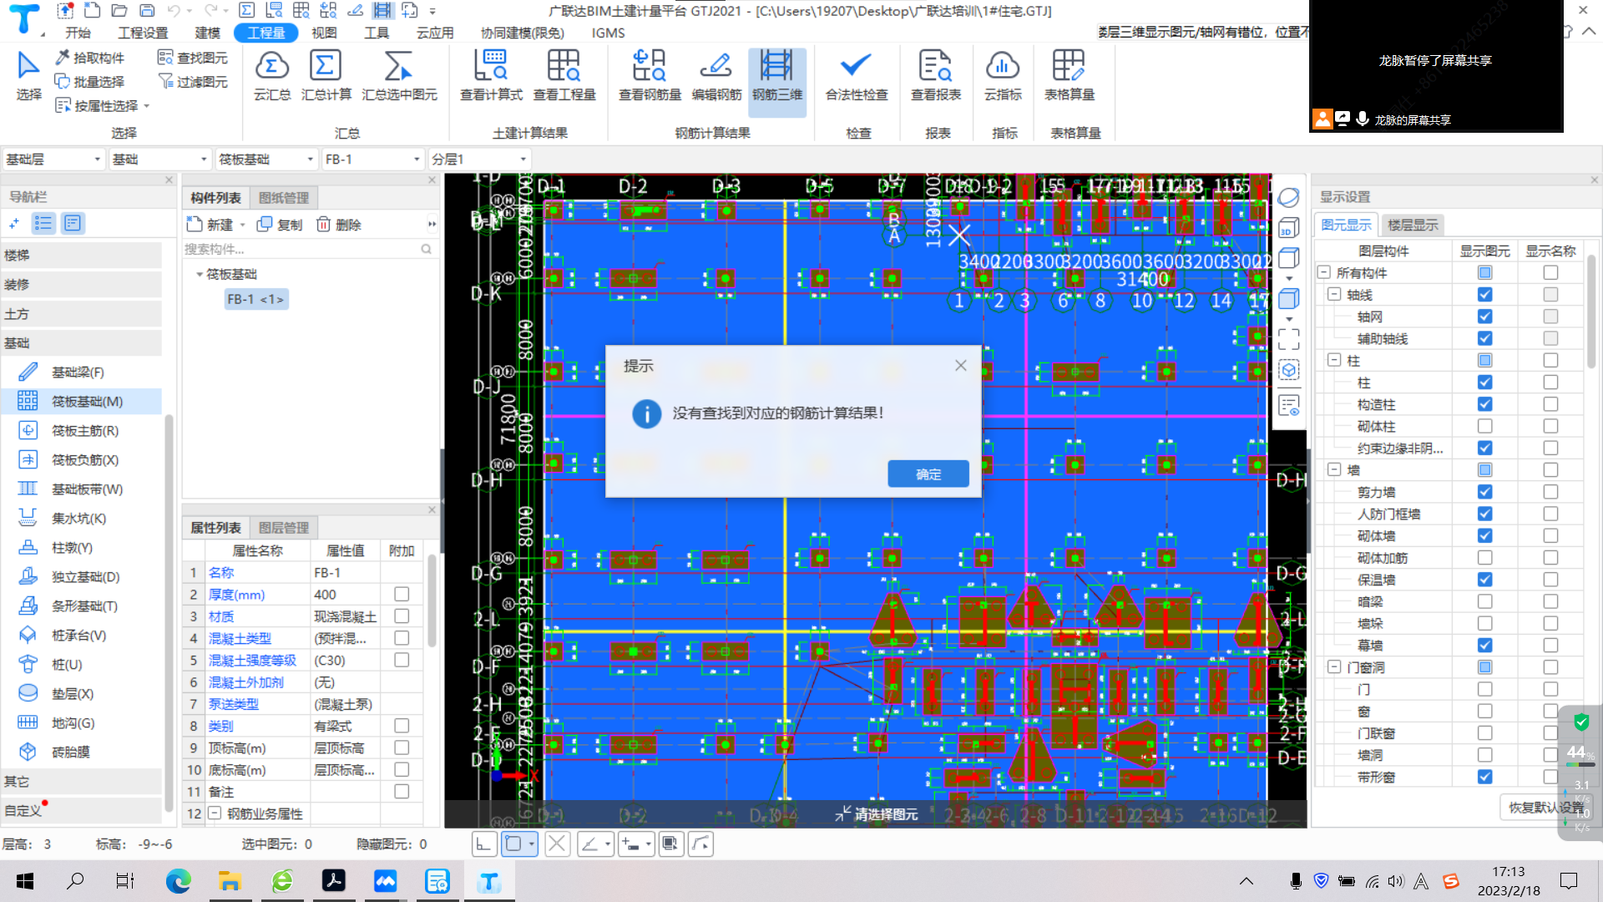1603x902 pixels.
Task: Expand 按属性选择 dropdown arrow
Action: 147,106
